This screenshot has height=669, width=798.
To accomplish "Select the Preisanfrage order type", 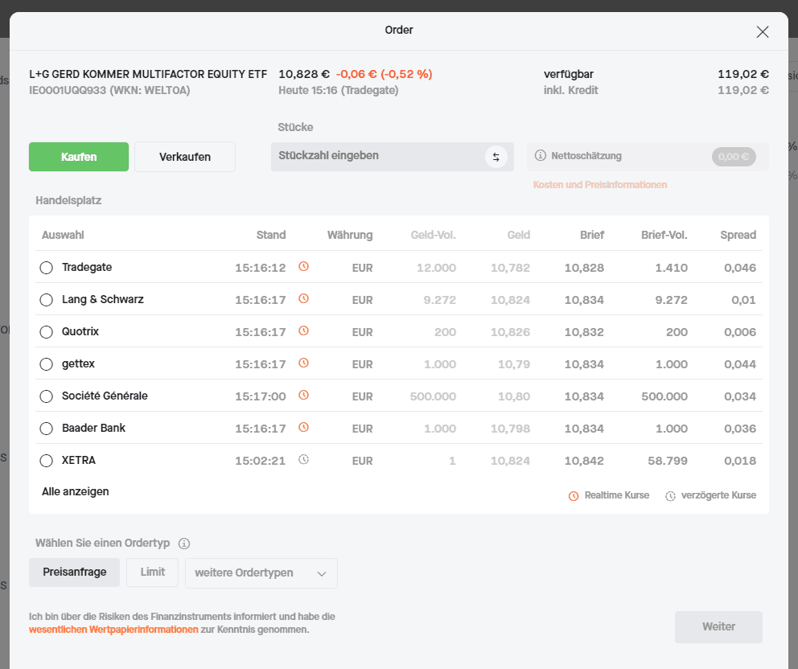I will (74, 573).
